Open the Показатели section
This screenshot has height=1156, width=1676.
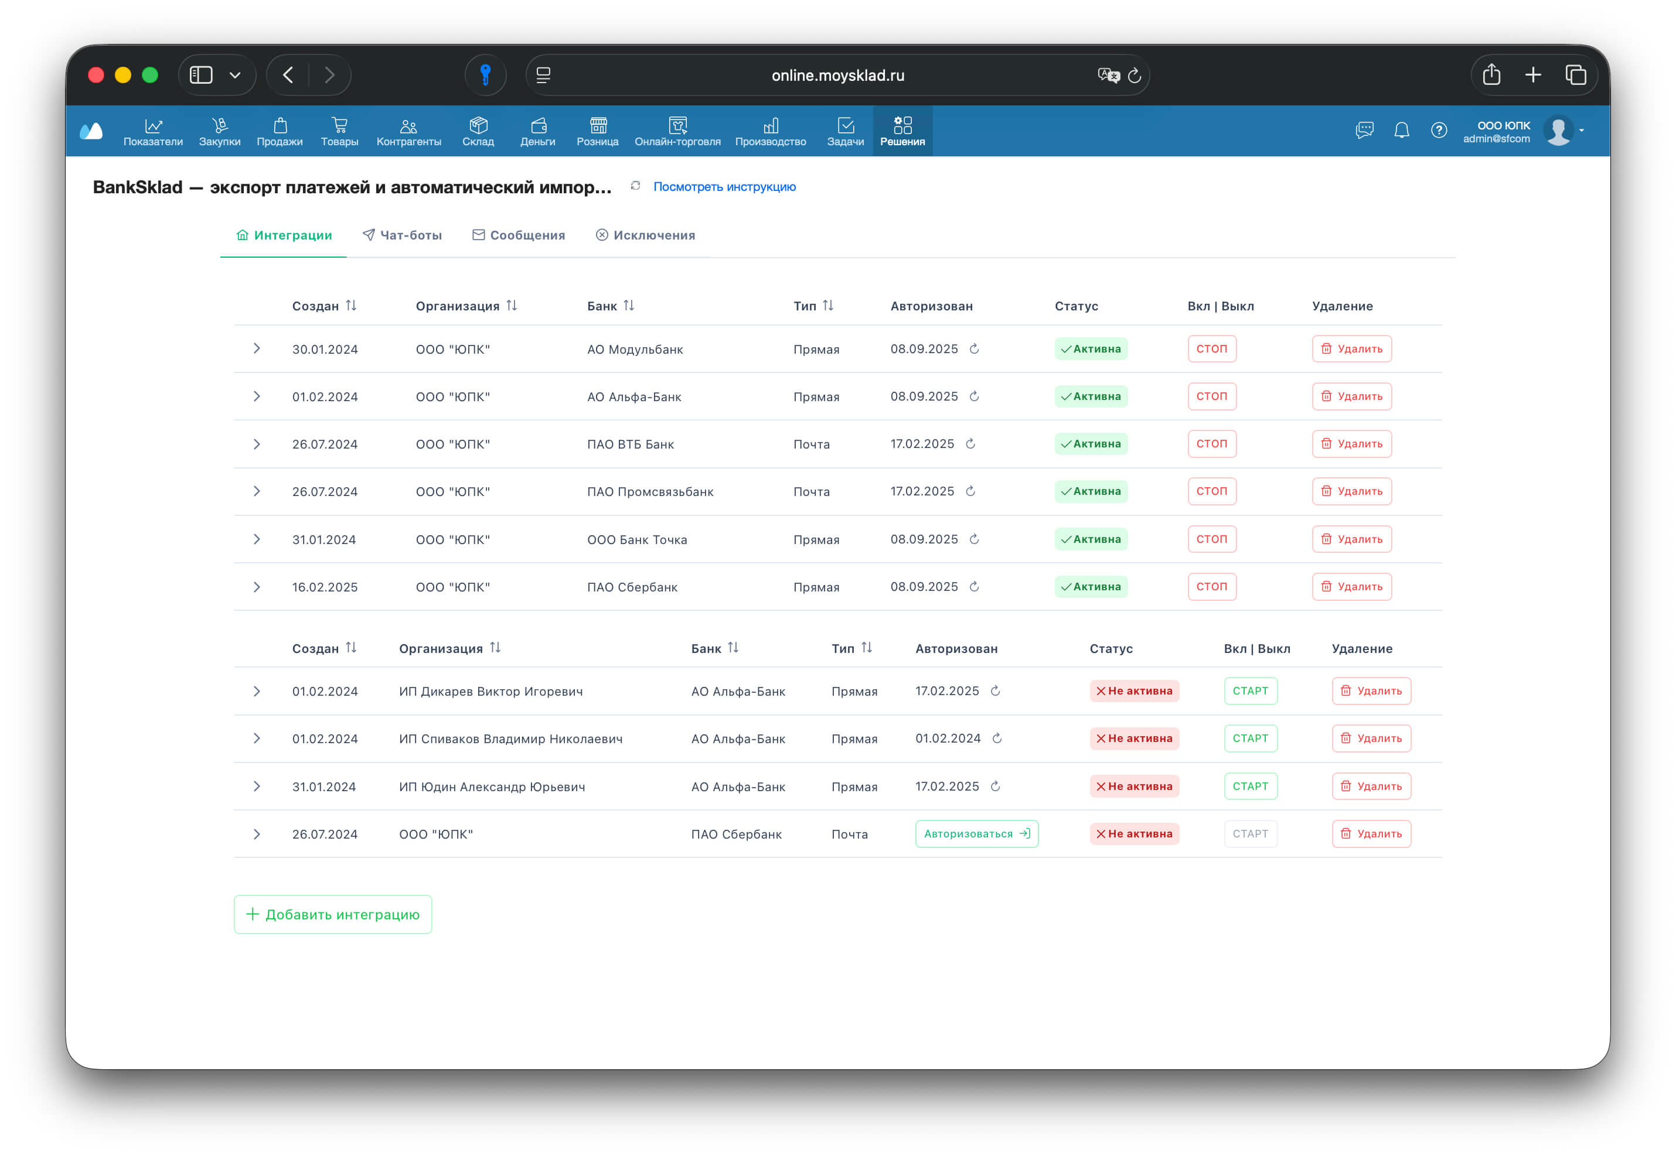[x=153, y=132]
